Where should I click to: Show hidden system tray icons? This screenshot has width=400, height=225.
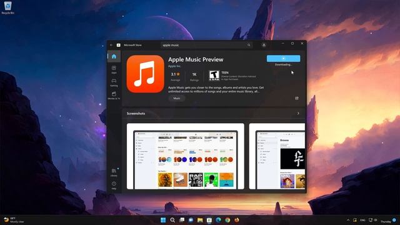coord(348,220)
